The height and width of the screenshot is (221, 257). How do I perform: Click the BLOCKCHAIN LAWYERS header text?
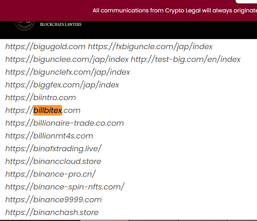pos(60,24)
